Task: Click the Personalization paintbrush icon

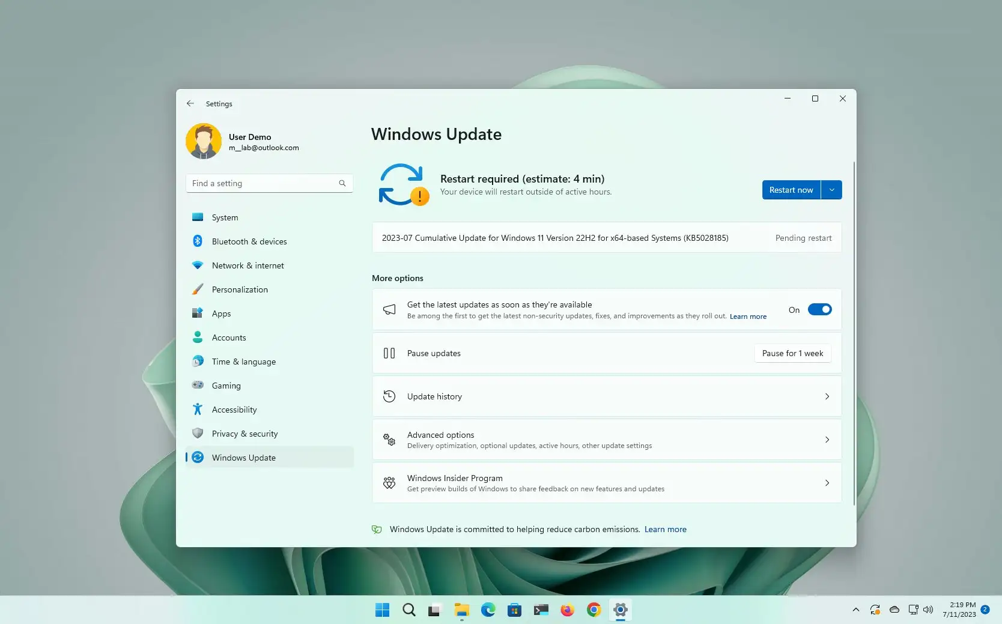Action: tap(197, 289)
